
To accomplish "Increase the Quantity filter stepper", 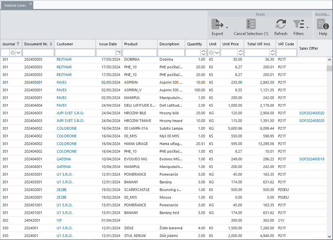I will pos(203,51).
